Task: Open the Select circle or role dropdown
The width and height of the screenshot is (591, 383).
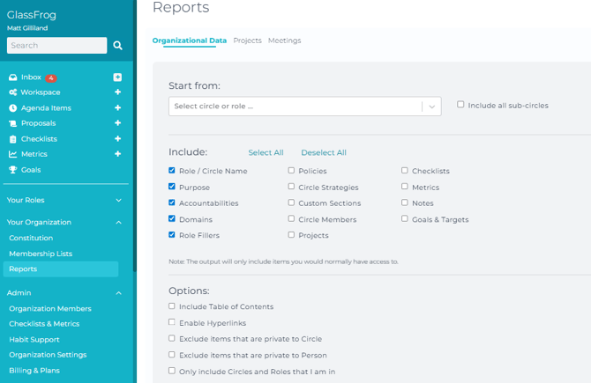Action: pos(304,107)
